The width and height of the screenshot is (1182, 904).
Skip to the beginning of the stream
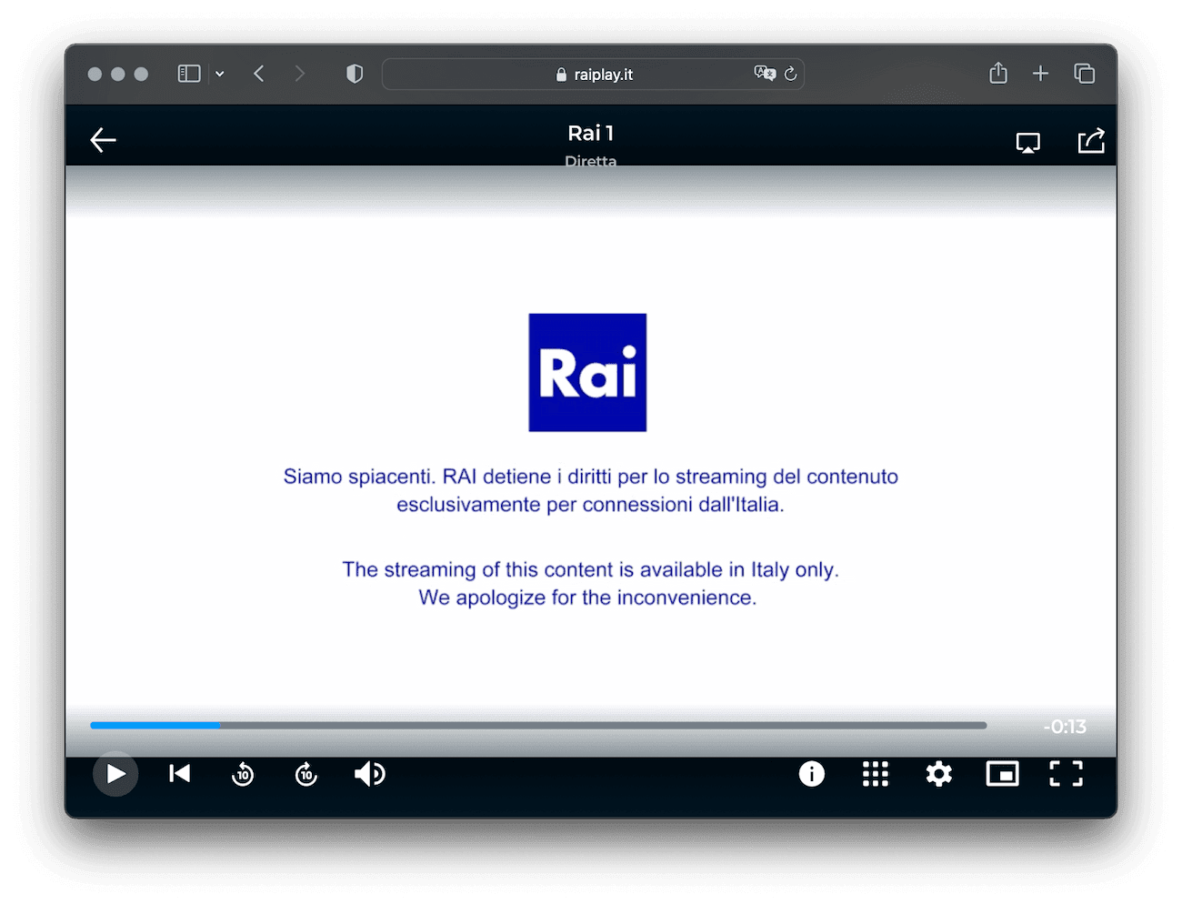(180, 773)
